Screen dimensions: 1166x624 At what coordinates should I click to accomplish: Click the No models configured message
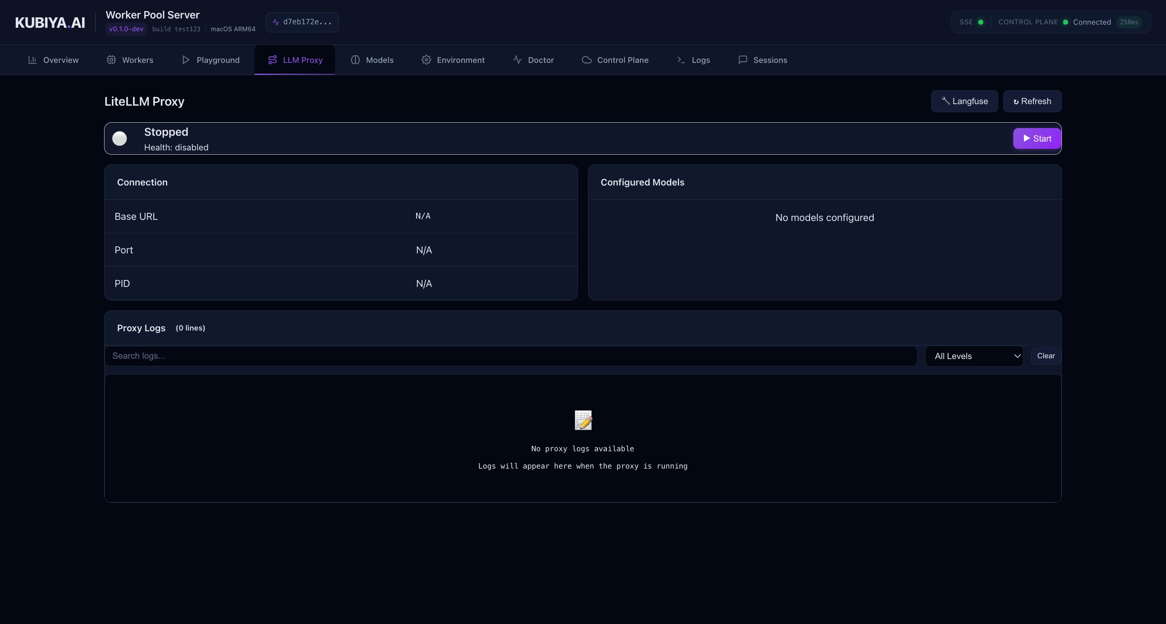point(825,218)
